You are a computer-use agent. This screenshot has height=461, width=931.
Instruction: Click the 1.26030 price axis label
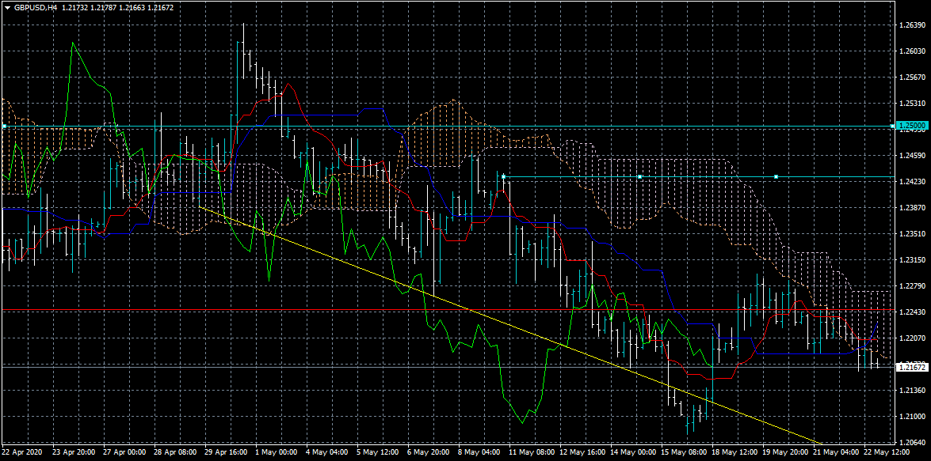click(913, 51)
